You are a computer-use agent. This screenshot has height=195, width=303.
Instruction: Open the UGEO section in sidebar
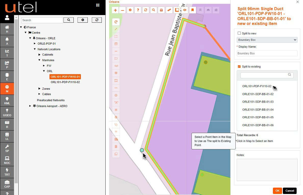[x=7, y=113]
